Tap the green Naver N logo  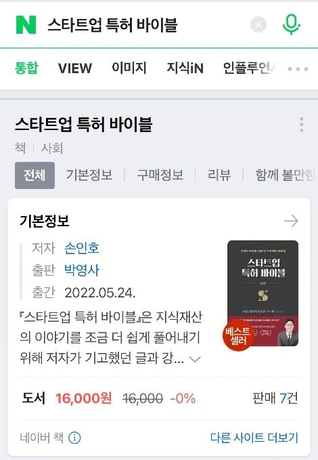[26, 25]
